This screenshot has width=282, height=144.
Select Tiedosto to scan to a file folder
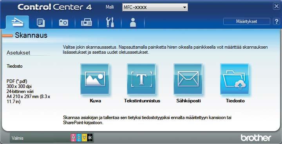pos(235,79)
